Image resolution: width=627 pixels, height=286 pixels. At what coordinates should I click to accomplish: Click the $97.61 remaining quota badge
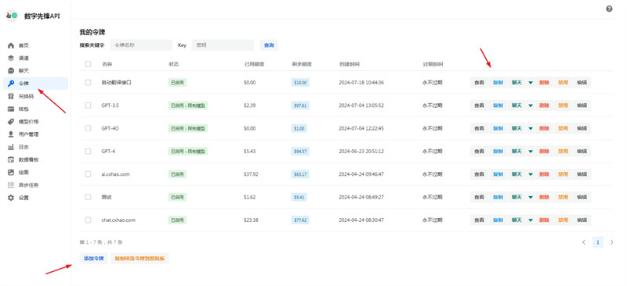300,105
